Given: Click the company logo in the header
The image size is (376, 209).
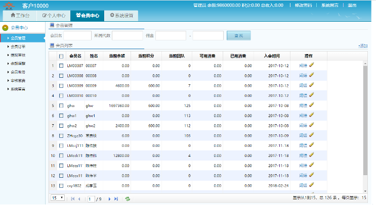Looking at the screenshot, I should (9, 6).
